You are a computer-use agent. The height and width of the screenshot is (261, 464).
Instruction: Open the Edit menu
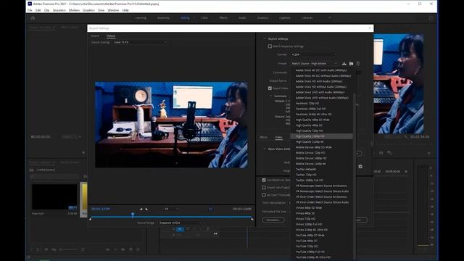[x=38, y=10]
